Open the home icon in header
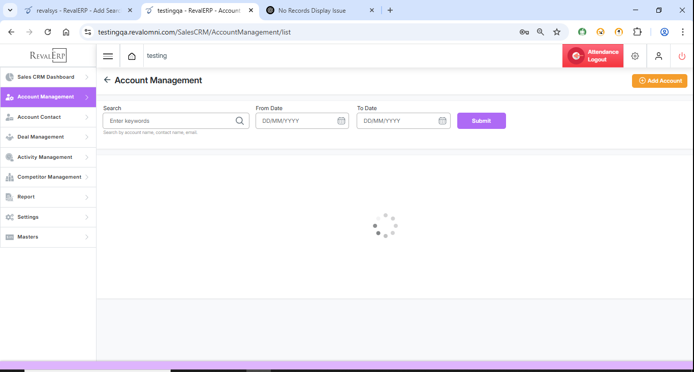This screenshot has width=694, height=372. 132,56
